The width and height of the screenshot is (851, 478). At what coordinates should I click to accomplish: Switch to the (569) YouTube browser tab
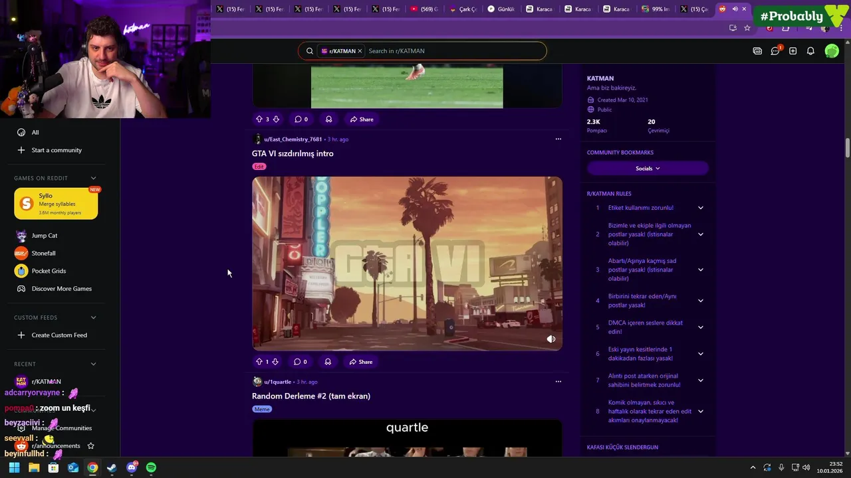coord(424,9)
